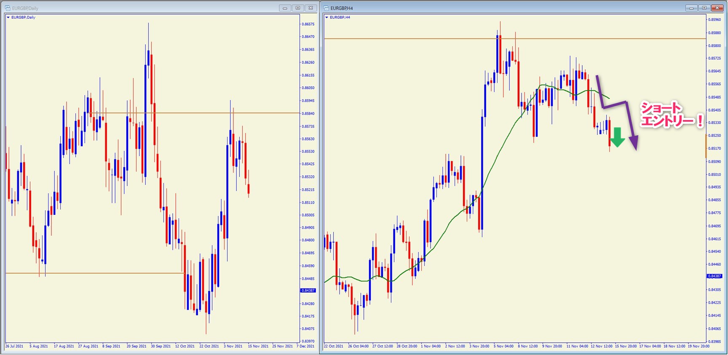Click the EURGBP,Daily title bar text
This screenshot has width=728, height=355.
[25, 8]
